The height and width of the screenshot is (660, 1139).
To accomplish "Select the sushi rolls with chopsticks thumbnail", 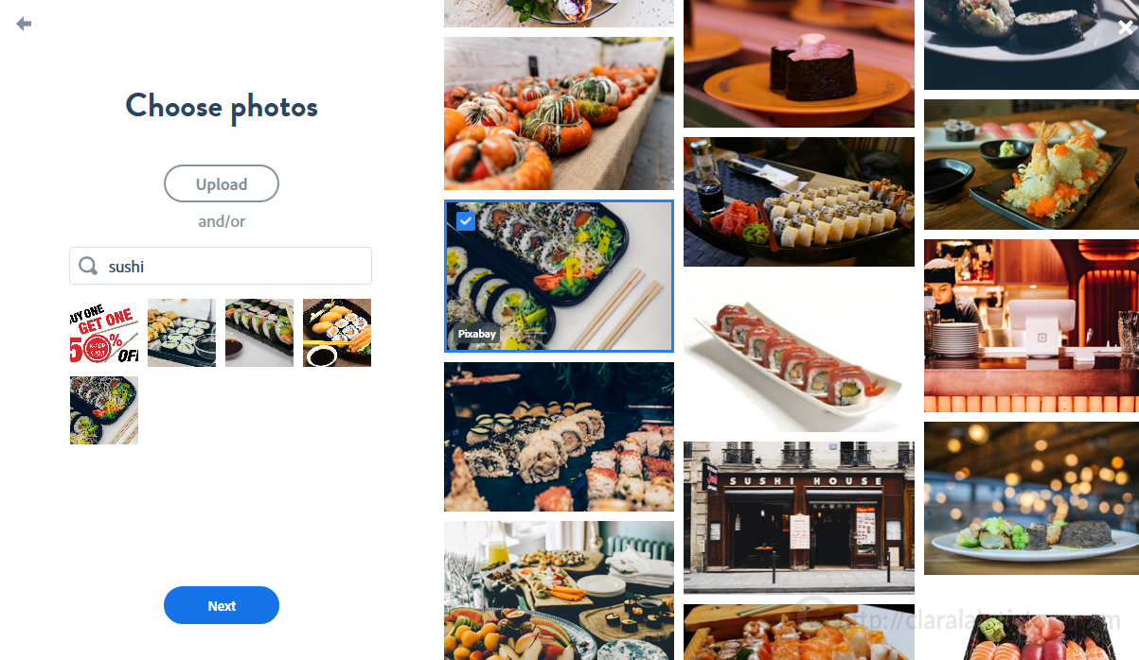I will (x=259, y=333).
